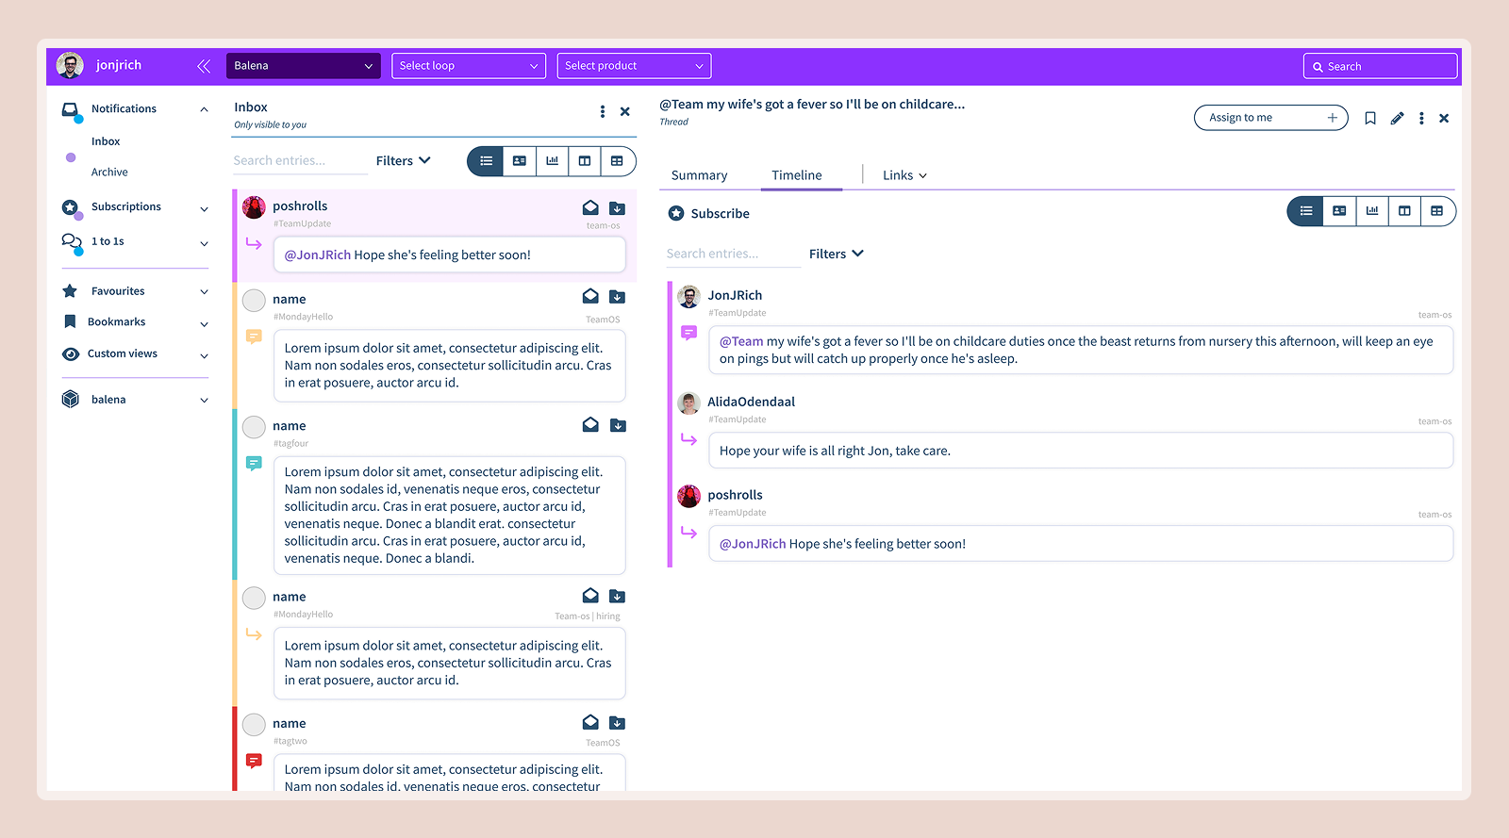Archive poshrolls inbox message

(617, 208)
